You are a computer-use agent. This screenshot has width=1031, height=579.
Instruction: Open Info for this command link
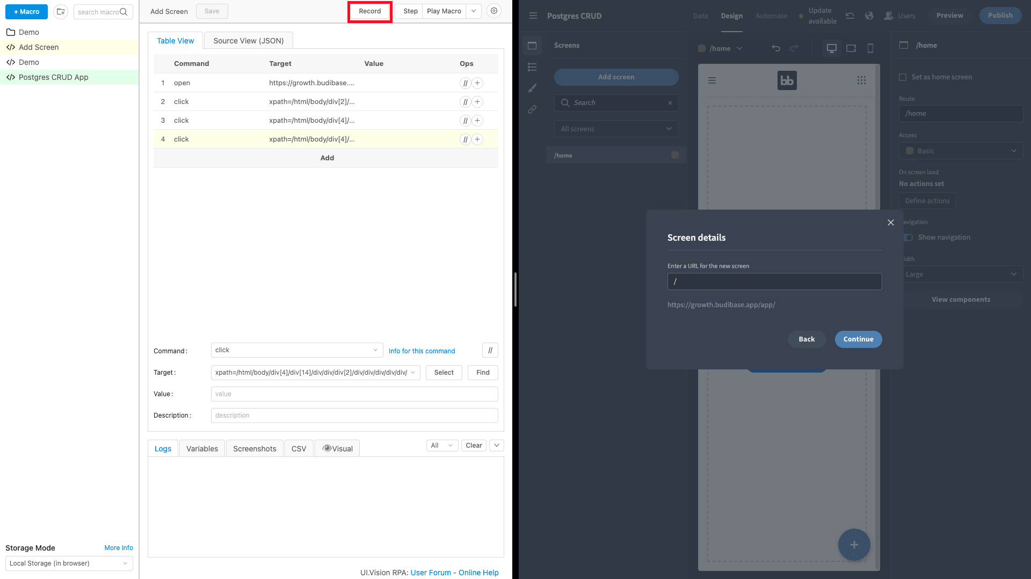click(422, 351)
